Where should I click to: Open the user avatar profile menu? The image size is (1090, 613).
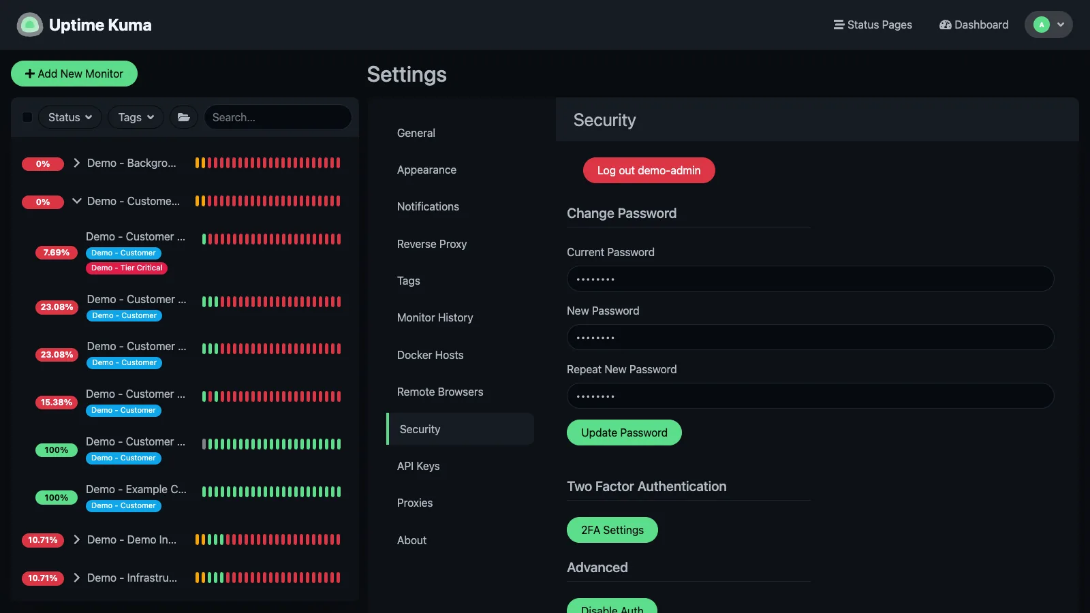(1048, 25)
